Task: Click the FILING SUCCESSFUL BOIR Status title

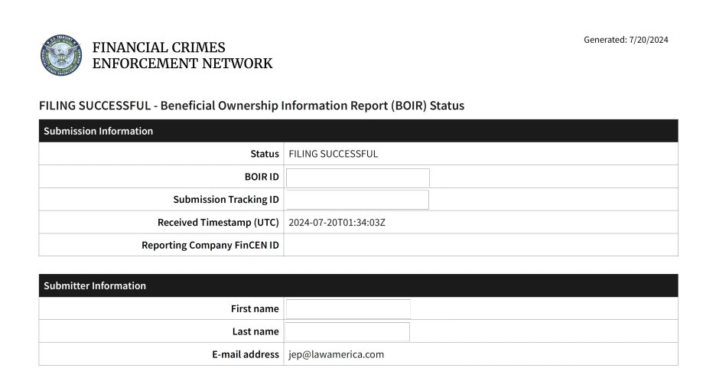Action: pyautogui.click(x=251, y=106)
